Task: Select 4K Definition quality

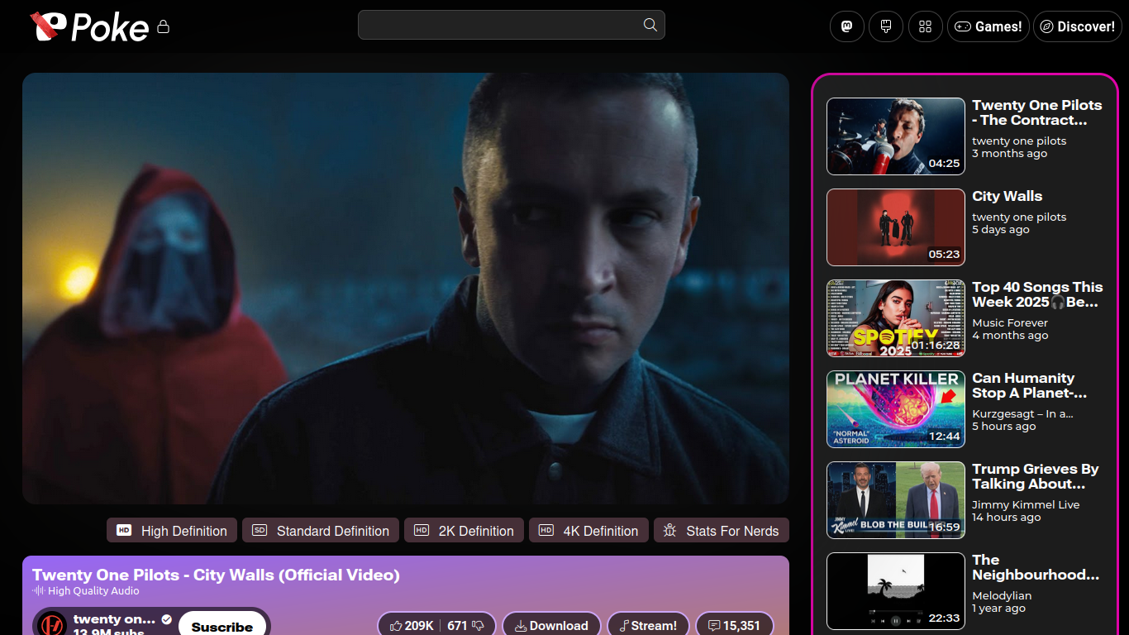Action: pos(588,531)
